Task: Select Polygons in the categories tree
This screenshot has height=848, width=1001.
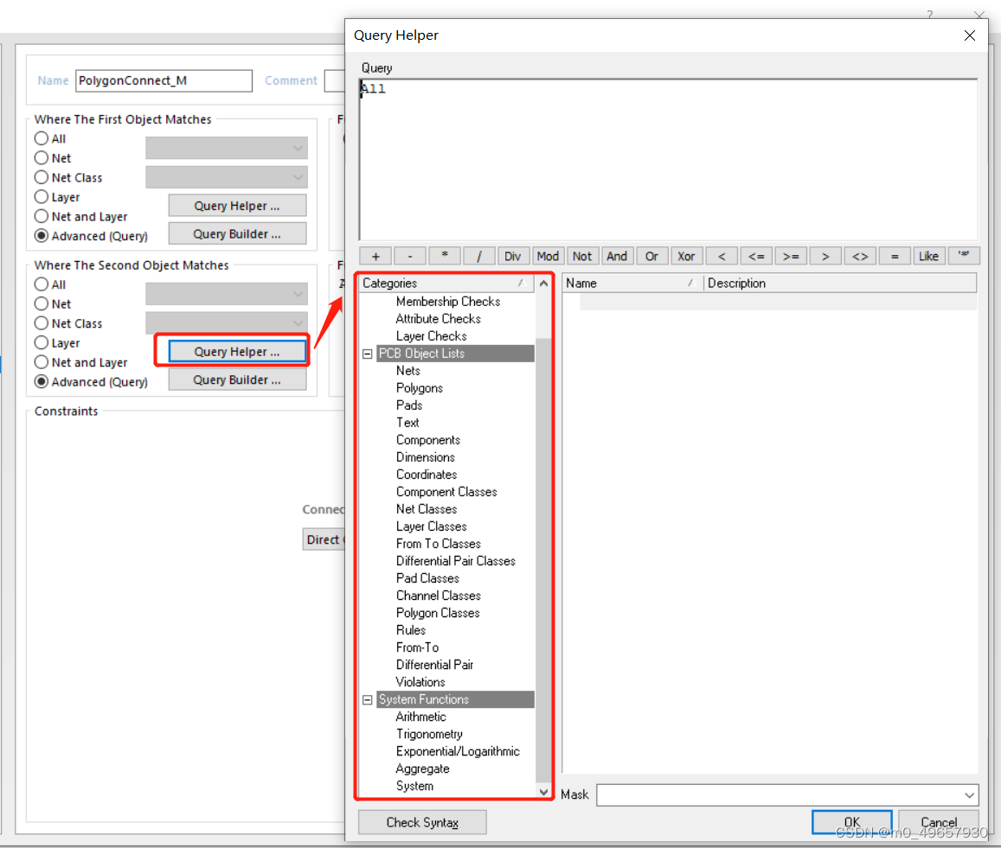Action: pos(420,388)
